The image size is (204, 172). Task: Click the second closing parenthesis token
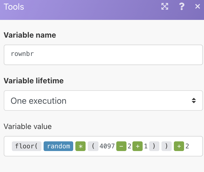(167, 146)
